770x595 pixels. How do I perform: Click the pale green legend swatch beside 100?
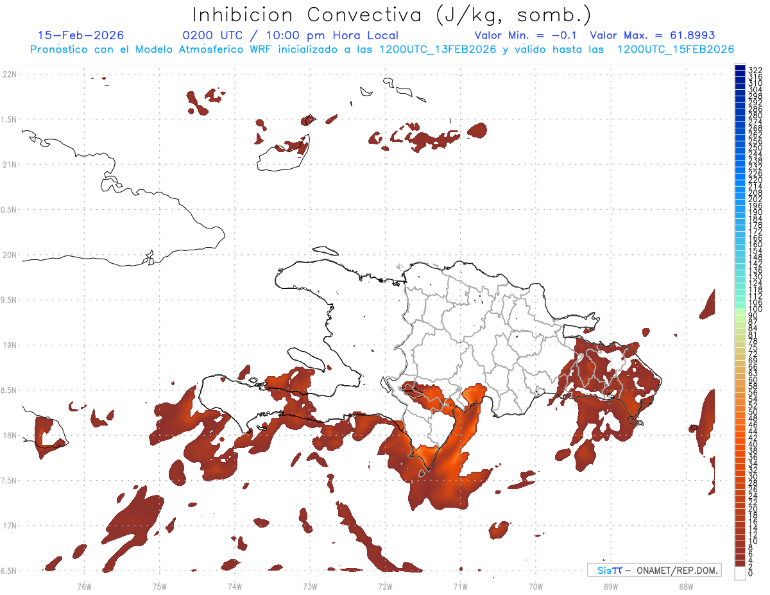click(x=740, y=311)
